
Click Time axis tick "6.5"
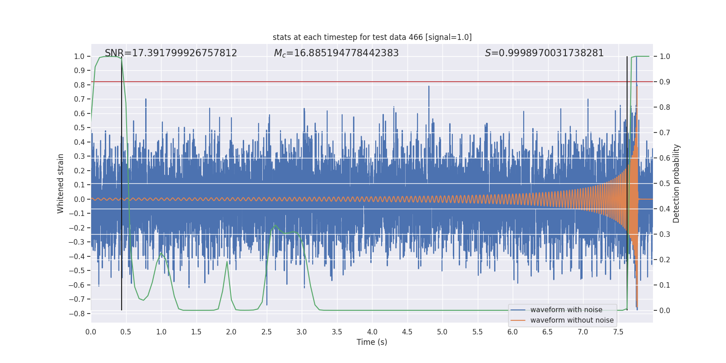548,332
